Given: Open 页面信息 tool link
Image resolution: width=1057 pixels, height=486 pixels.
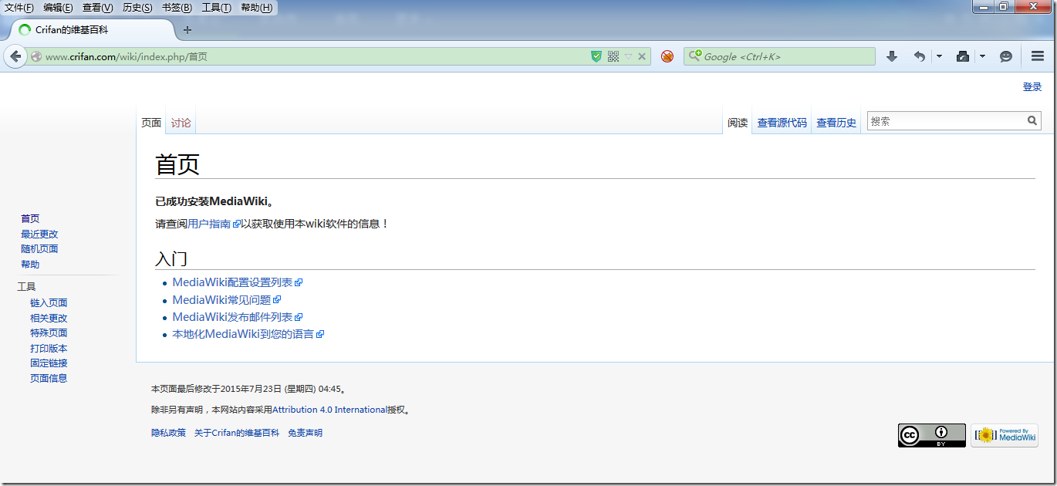Looking at the screenshot, I should click(49, 379).
